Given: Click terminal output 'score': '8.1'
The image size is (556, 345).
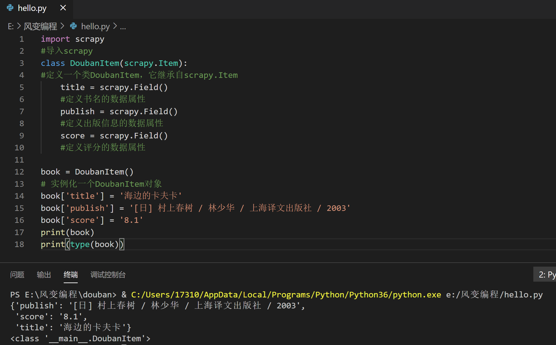Looking at the screenshot, I should 51,317.
